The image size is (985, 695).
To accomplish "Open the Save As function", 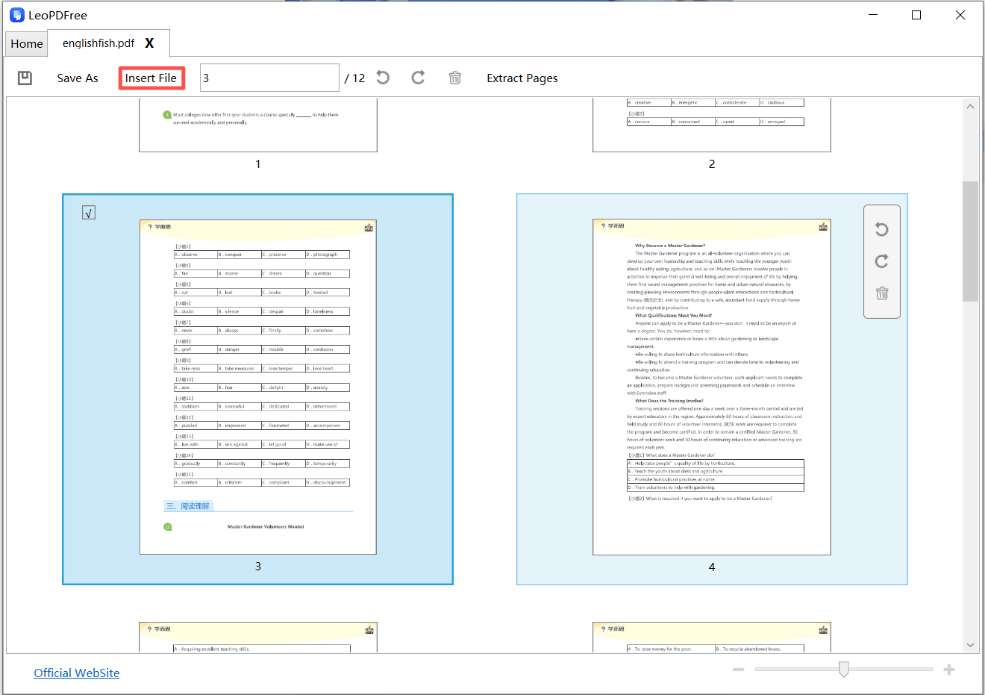I will click(77, 78).
